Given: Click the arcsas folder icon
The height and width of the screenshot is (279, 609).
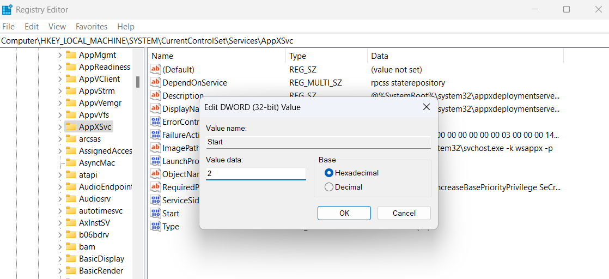Looking at the screenshot, I should point(71,139).
